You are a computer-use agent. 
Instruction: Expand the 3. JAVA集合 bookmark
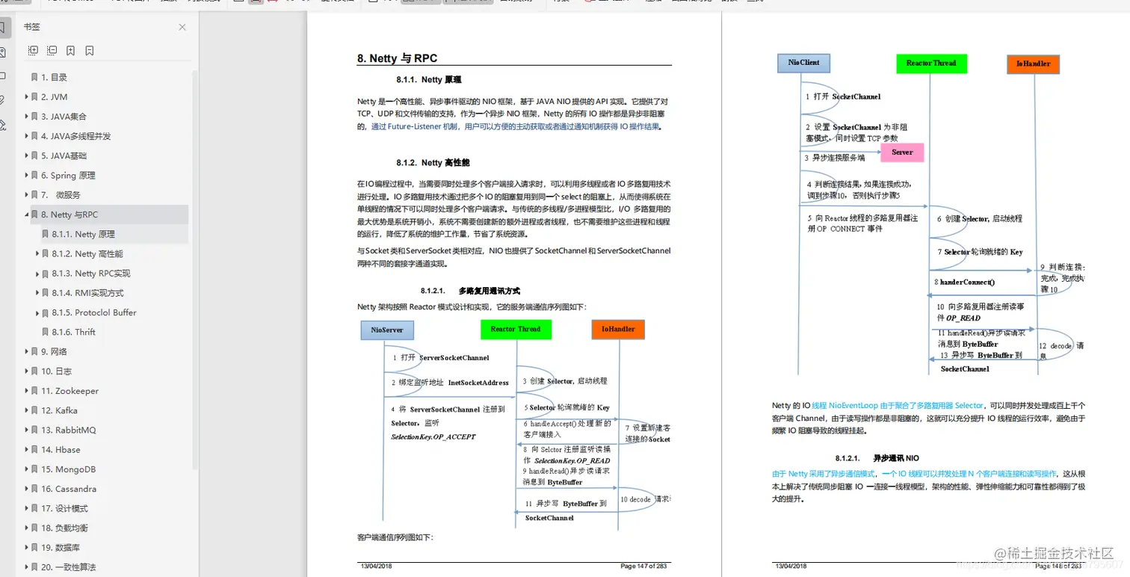click(26, 117)
